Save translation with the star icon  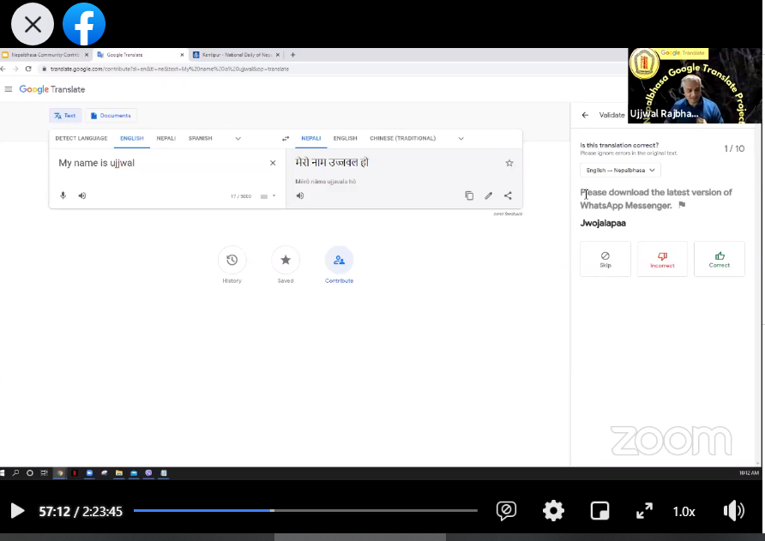tap(509, 163)
